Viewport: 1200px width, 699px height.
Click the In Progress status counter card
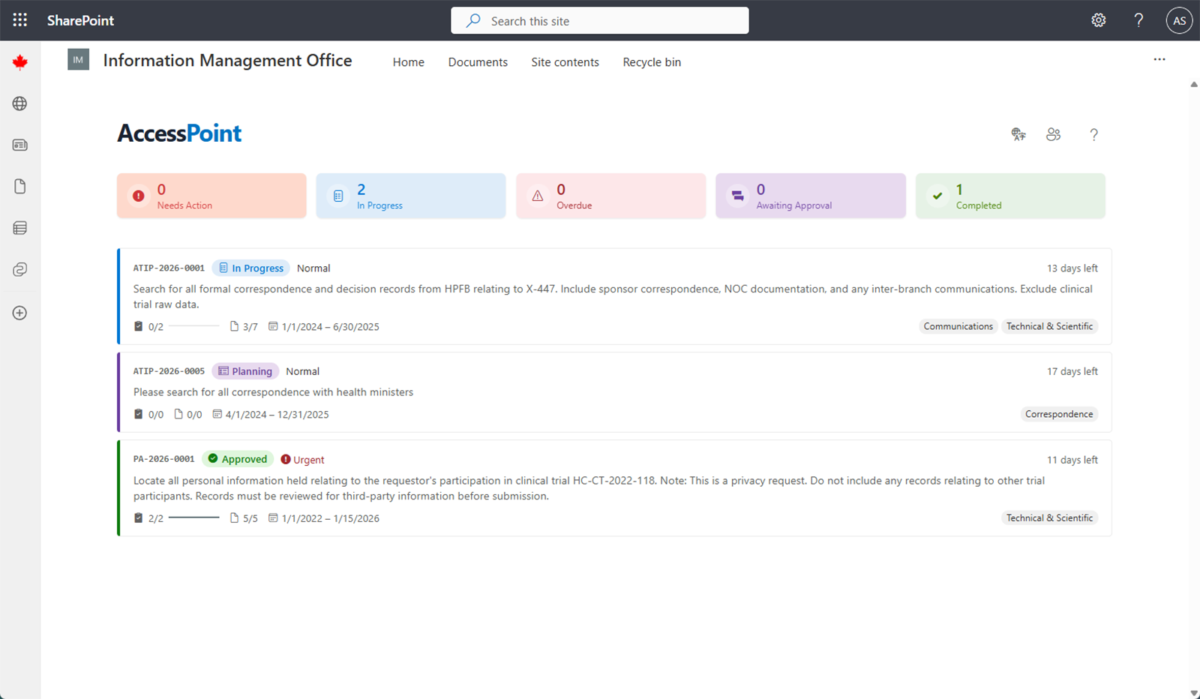pyautogui.click(x=410, y=196)
